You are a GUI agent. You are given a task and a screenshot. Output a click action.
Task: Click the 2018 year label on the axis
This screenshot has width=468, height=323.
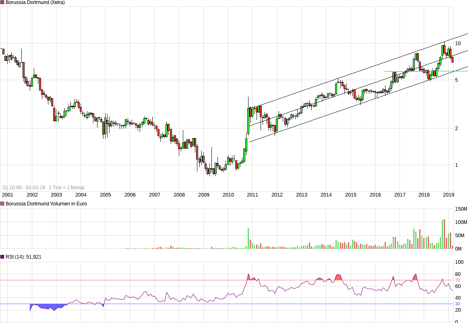[x=424, y=195]
